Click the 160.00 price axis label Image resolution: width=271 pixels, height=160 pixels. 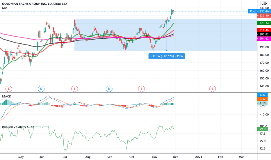pos(264,70)
